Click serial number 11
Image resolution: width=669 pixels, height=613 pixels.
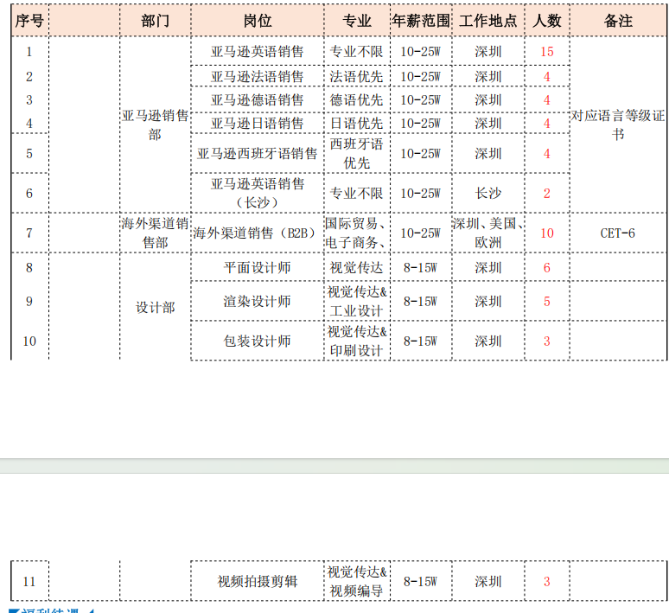[29, 581]
